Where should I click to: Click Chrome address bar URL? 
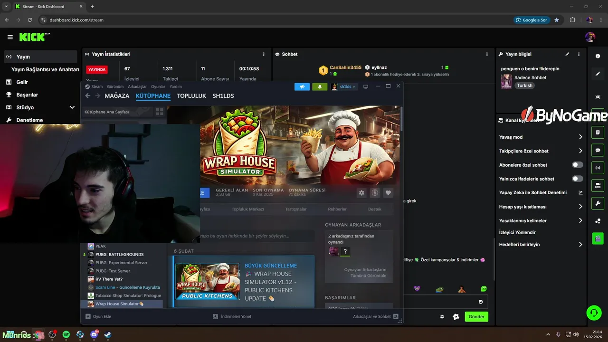coord(76,20)
